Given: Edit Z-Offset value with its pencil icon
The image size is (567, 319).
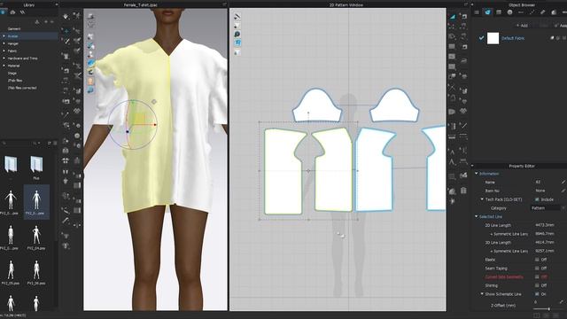Looking at the screenshot, I should click(561, 302).
